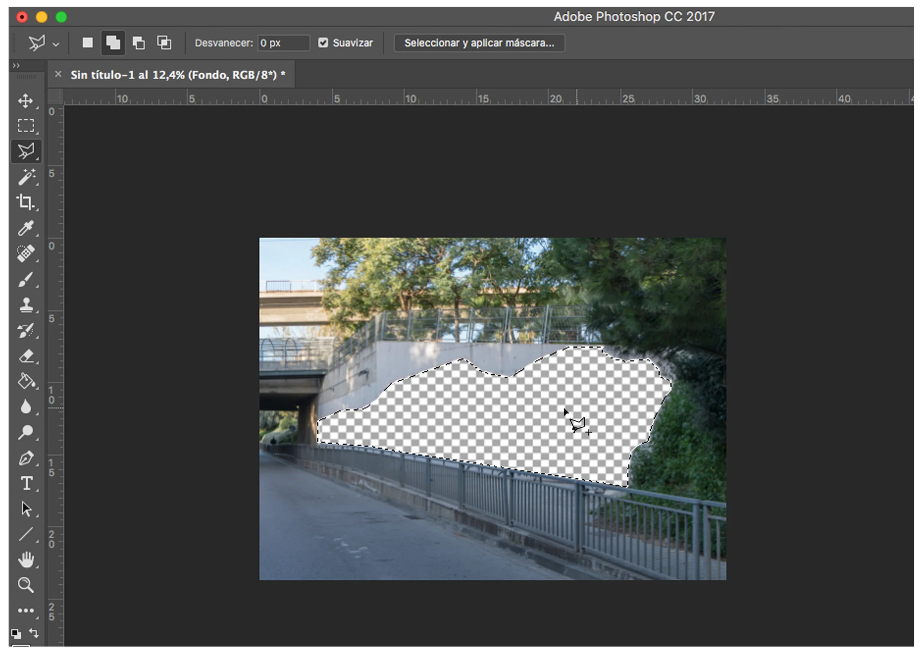921x651 pixels.
Task: Select the Clone Stamp tool
Action: click(26, 305)
